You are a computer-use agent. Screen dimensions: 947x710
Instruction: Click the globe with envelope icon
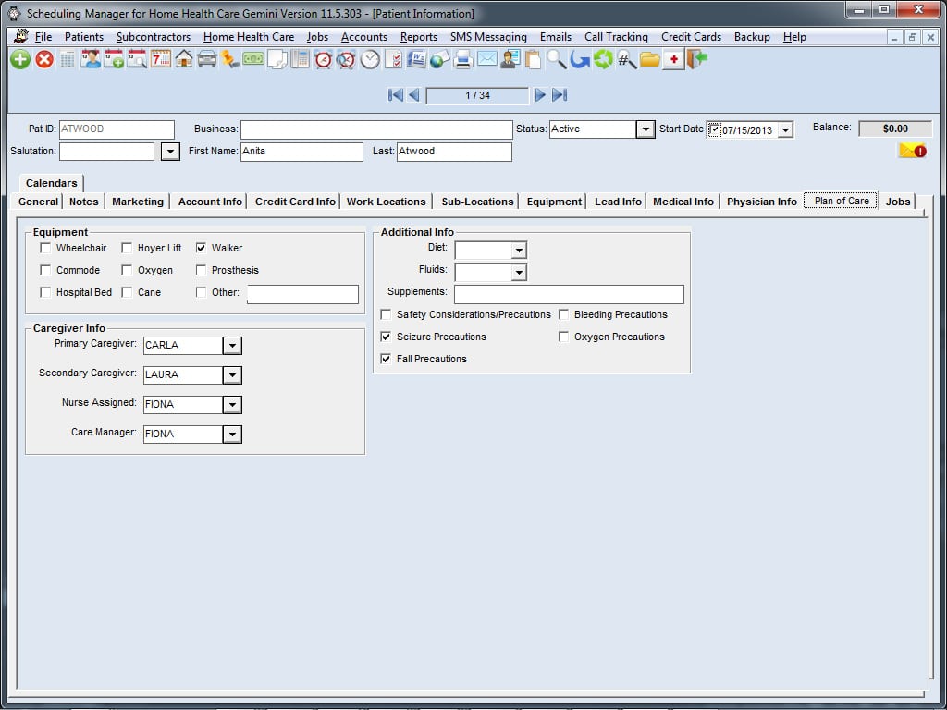(439, 59)
